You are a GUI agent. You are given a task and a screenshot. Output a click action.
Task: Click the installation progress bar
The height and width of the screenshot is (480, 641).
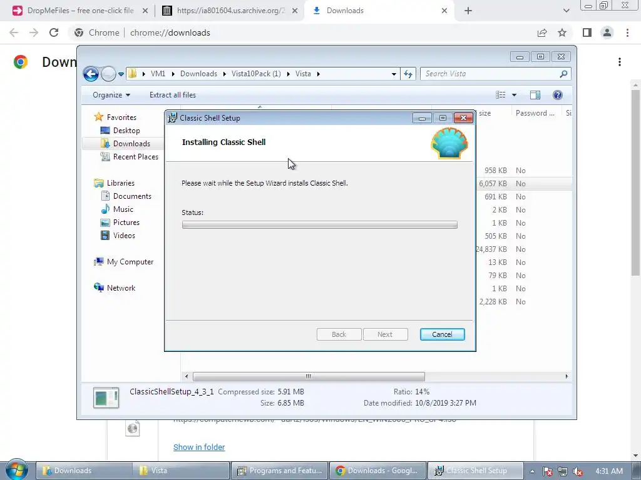pos(320,224)
